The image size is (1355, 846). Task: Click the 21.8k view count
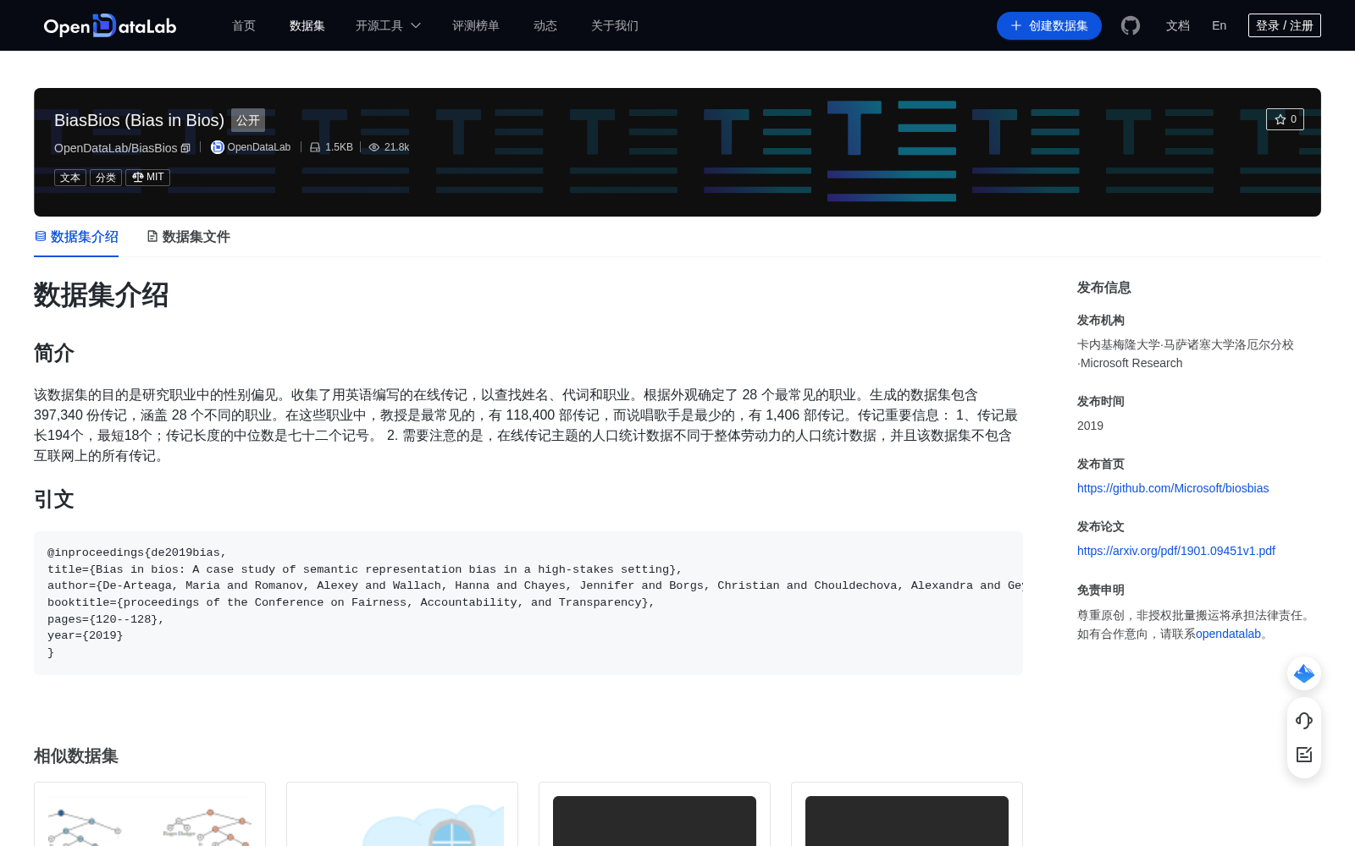tap(396, 147)
